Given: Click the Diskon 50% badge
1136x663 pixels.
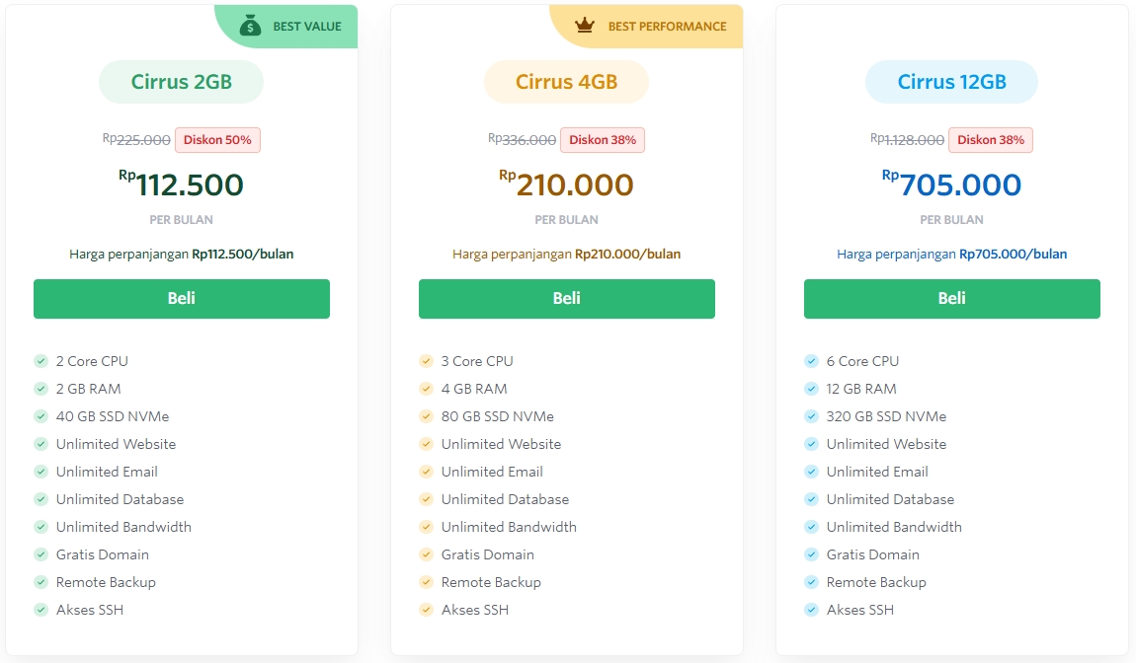Looking at the screenshot, I should [217, 140].
